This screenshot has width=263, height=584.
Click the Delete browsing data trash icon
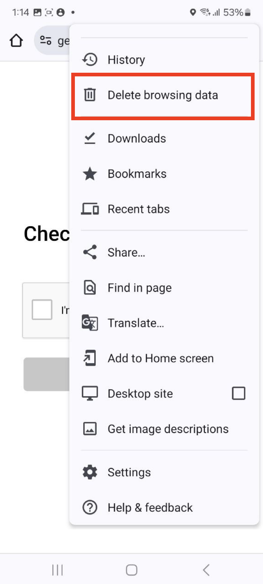tap(90, 95)
